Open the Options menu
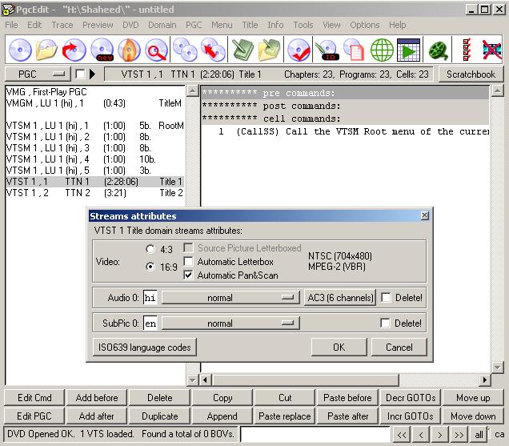 coord(365,25)
